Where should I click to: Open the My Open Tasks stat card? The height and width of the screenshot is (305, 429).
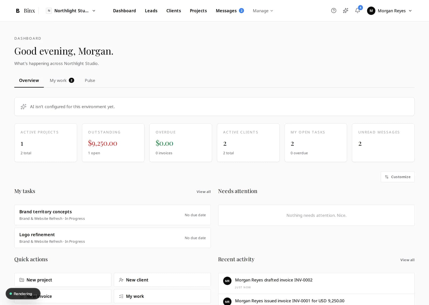[316, 143]
